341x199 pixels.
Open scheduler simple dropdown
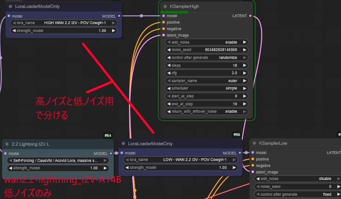click(207, 89)
